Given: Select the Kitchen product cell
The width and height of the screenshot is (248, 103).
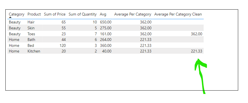Looking at the screenshot, I should pos(34,51).
